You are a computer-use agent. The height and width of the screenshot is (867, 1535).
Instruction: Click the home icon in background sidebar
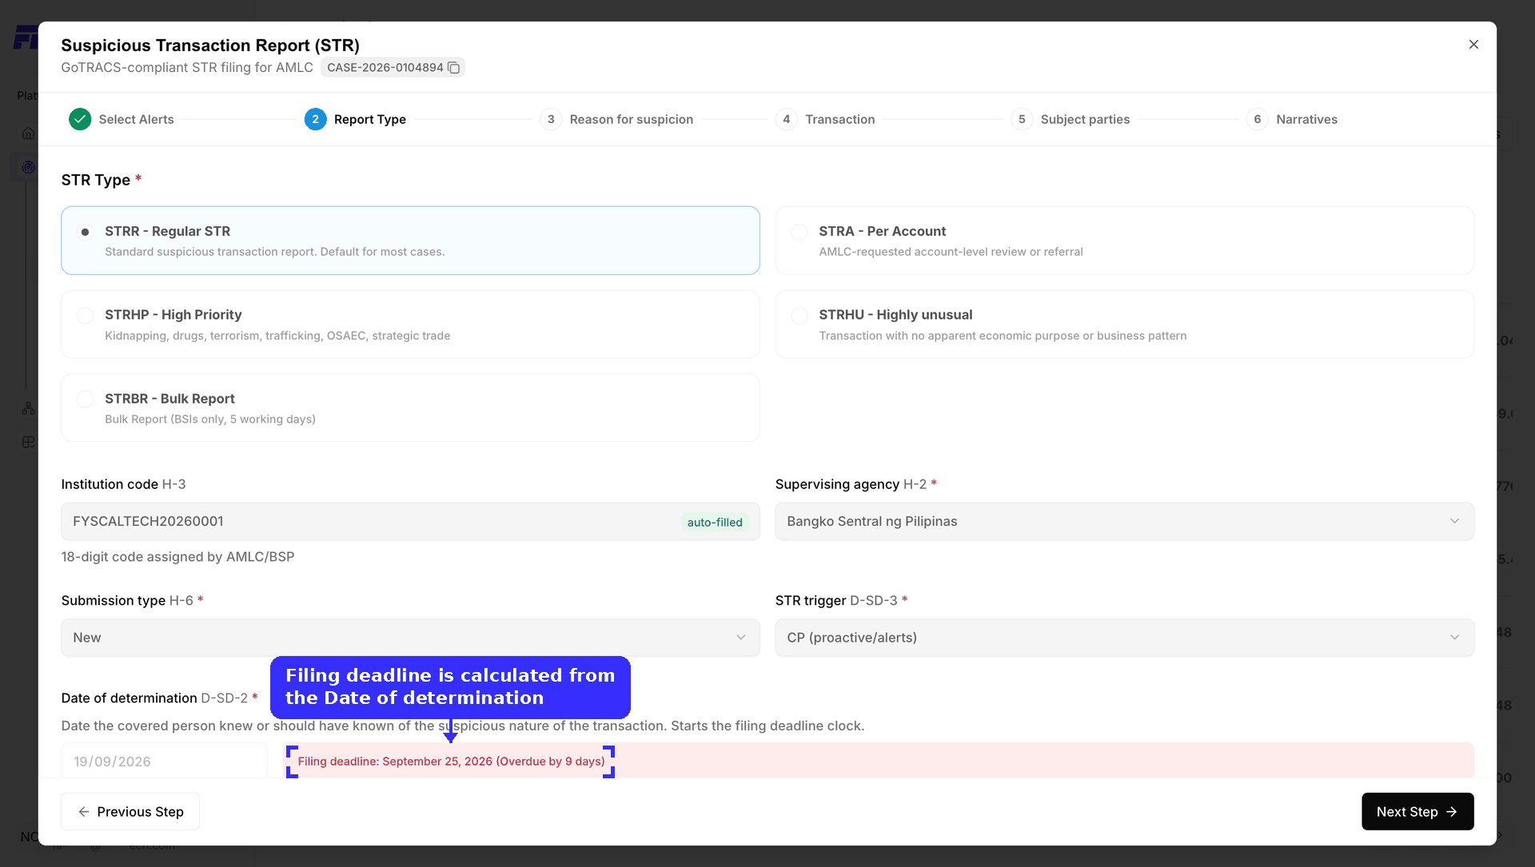(x=28, y=133)
